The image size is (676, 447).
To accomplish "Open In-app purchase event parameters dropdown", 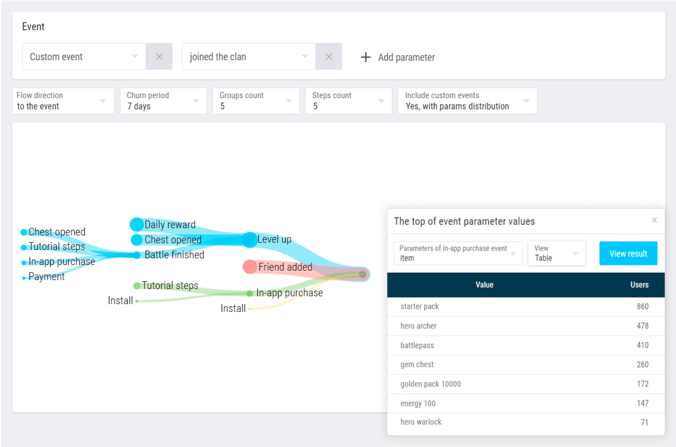I will [x=458, y=253].
